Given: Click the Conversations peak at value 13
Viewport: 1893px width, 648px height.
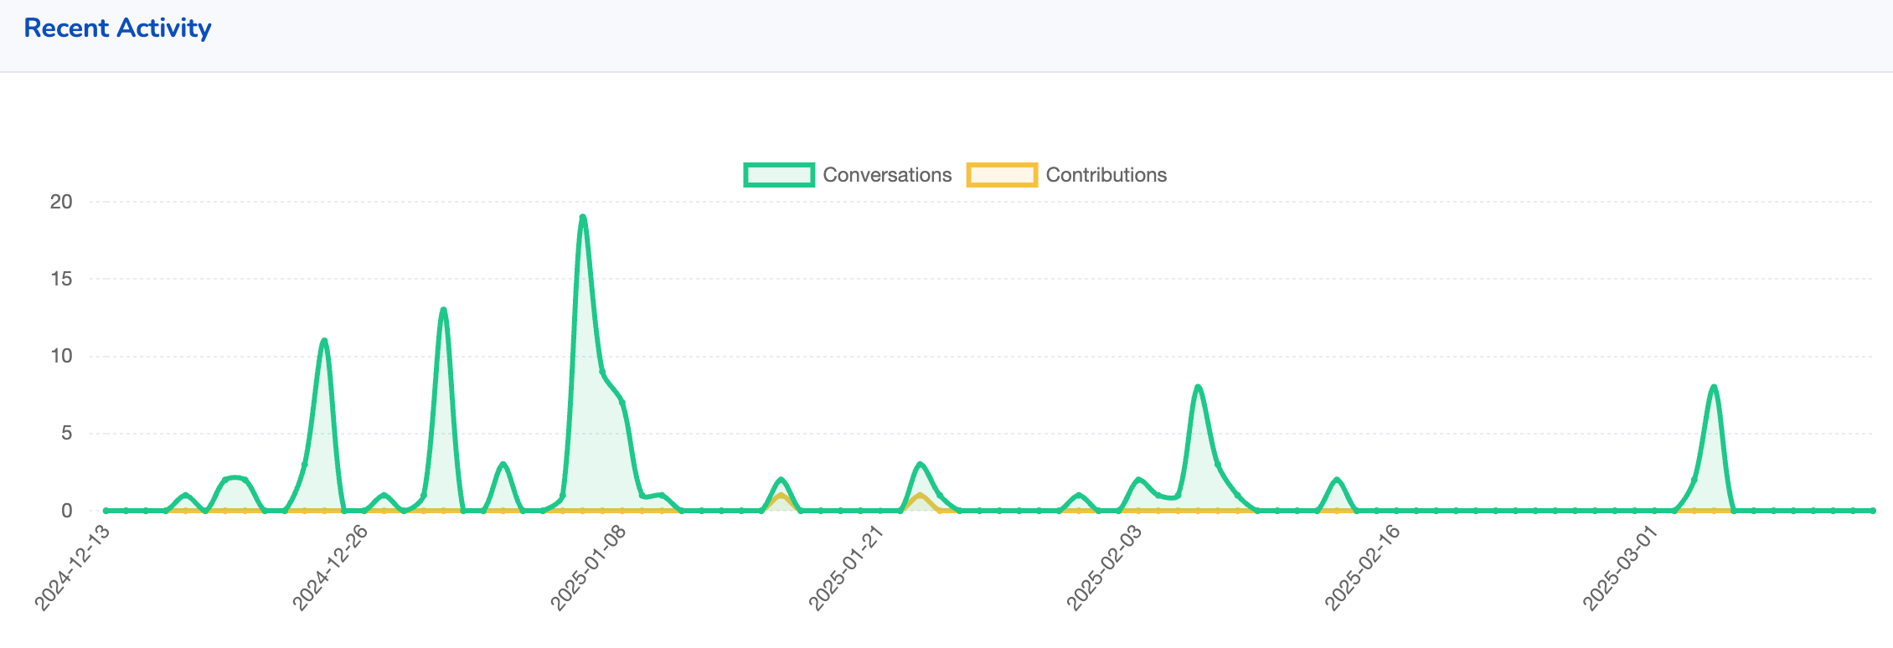Looking at the screenshot, I should pos(443,310).
